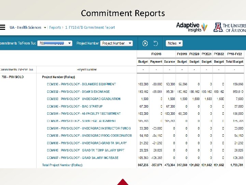
Task: Open COM300 Bao Startup project
Action: pos(75,106)
